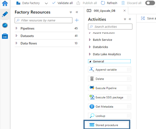Click the Data Factory icon

(18, 3)
